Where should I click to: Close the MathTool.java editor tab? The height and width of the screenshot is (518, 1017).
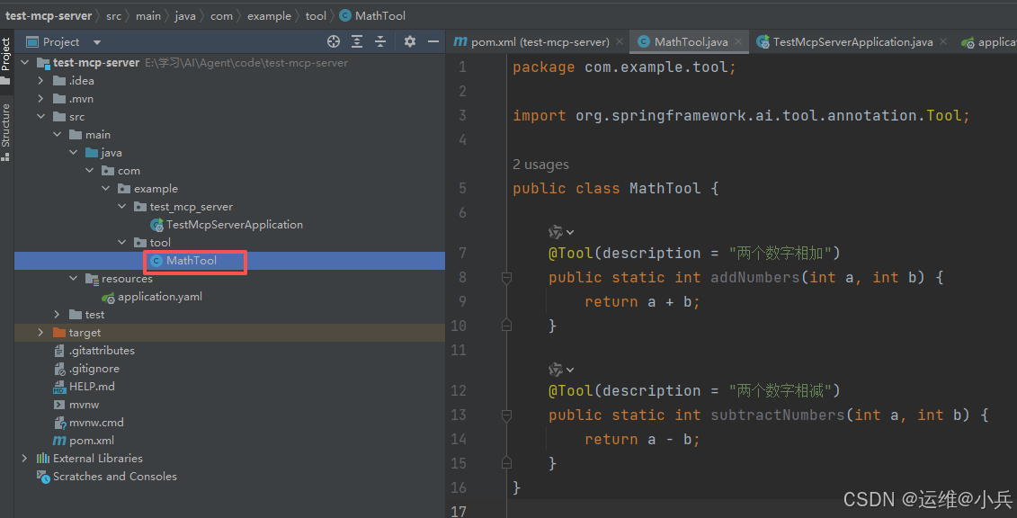pyautogui.click(x=738, y=41)
